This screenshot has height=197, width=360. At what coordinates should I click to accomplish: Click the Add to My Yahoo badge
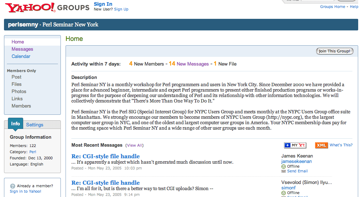tap(295, 145)
